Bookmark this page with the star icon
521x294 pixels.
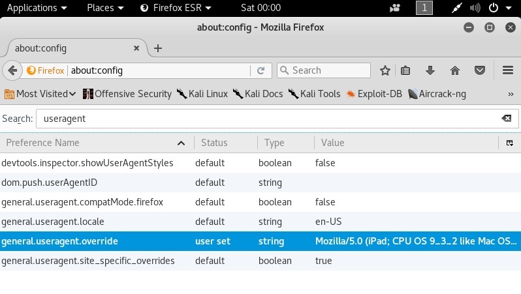click(x=385, y=70)
